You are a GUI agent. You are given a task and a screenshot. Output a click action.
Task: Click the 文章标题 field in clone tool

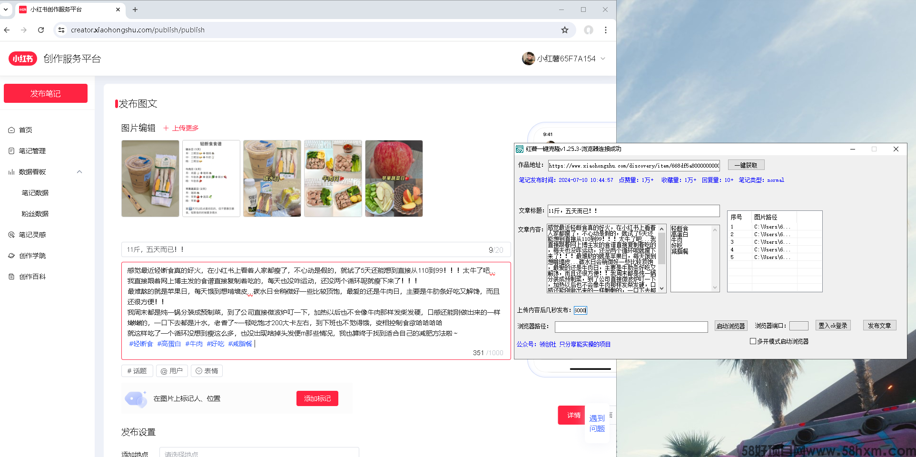(x=634, y=211)
